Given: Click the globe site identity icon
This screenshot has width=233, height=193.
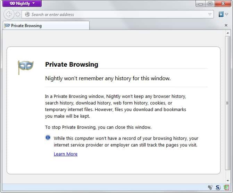Looking at the screenshot, I should pyautogui.click(x=27, y=15).
